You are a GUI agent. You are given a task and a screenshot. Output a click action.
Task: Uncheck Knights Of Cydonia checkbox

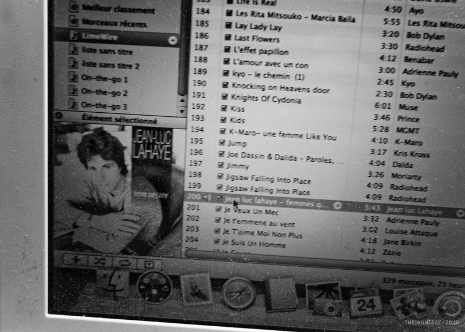(x=224, y=97)
